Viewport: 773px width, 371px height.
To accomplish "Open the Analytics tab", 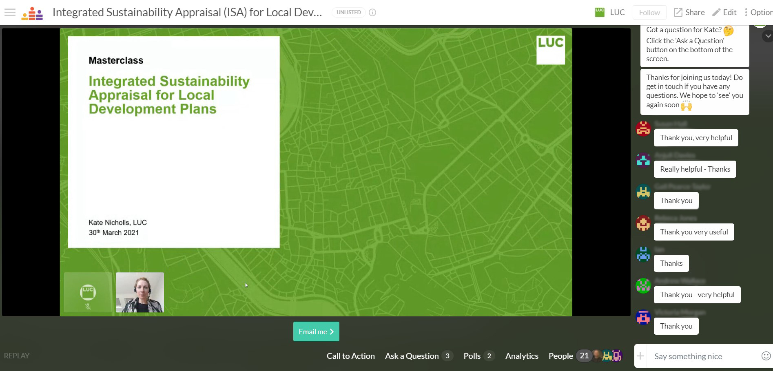I will click(522, 356).
